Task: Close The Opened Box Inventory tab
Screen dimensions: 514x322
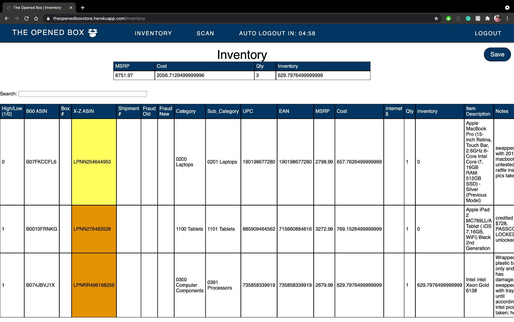Action: click(71, 8)
